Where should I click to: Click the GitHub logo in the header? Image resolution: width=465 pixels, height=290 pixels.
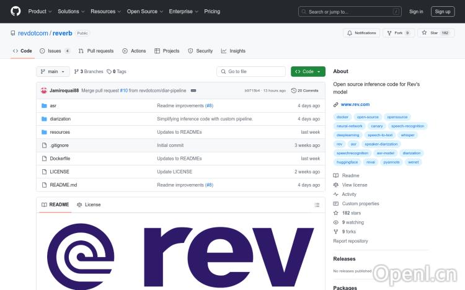pyautogui.click(x=15, y=11)
